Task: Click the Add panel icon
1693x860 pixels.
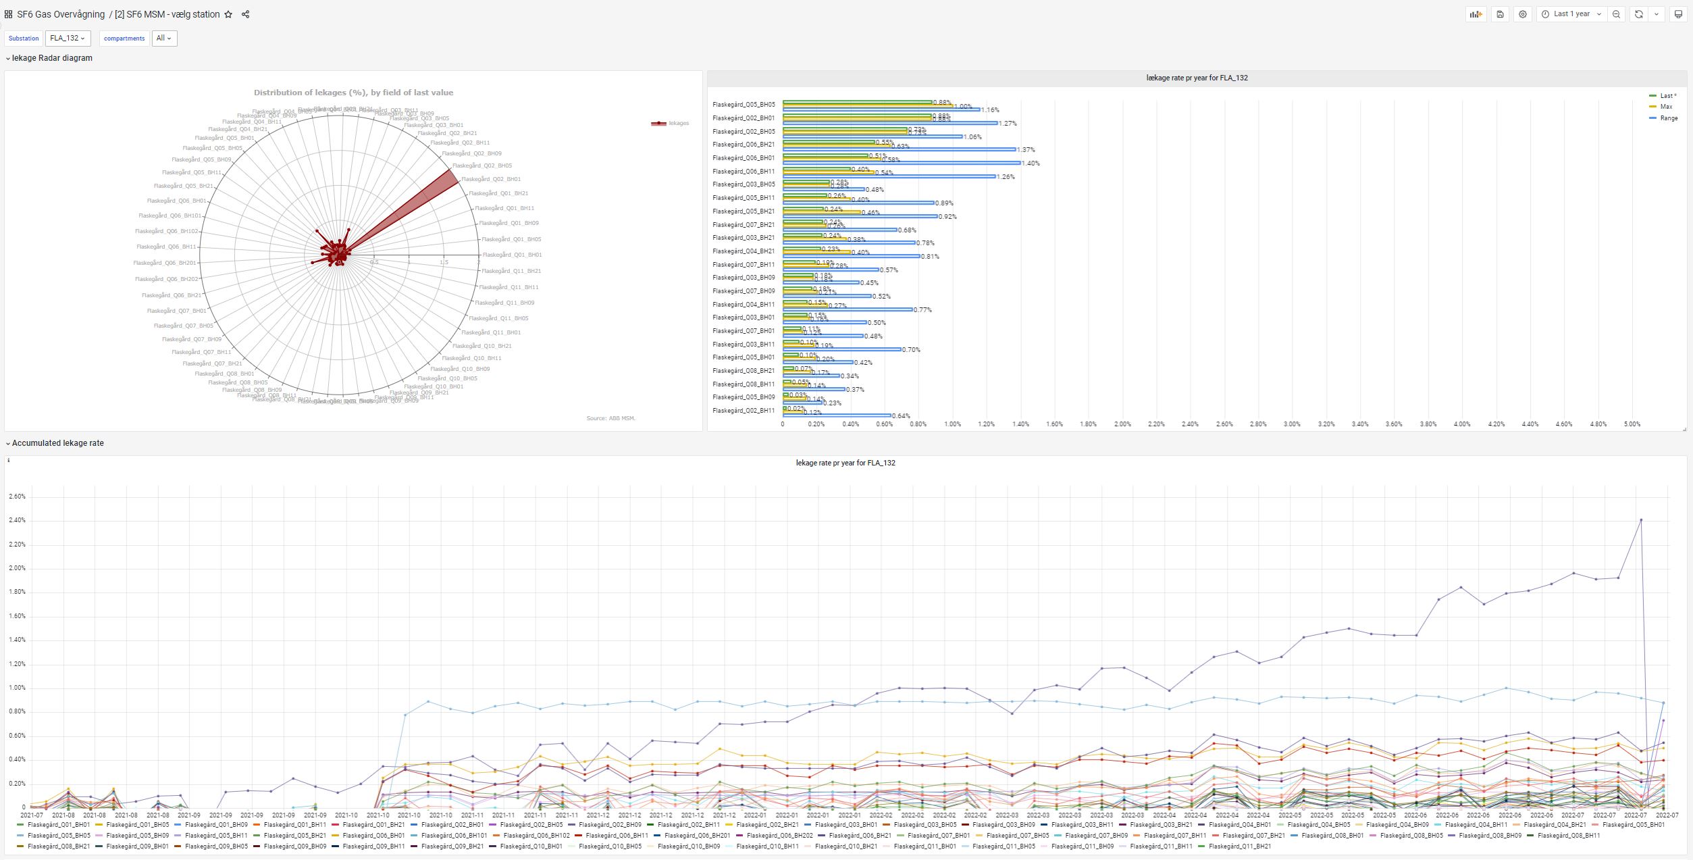Action: [1476, 14]
